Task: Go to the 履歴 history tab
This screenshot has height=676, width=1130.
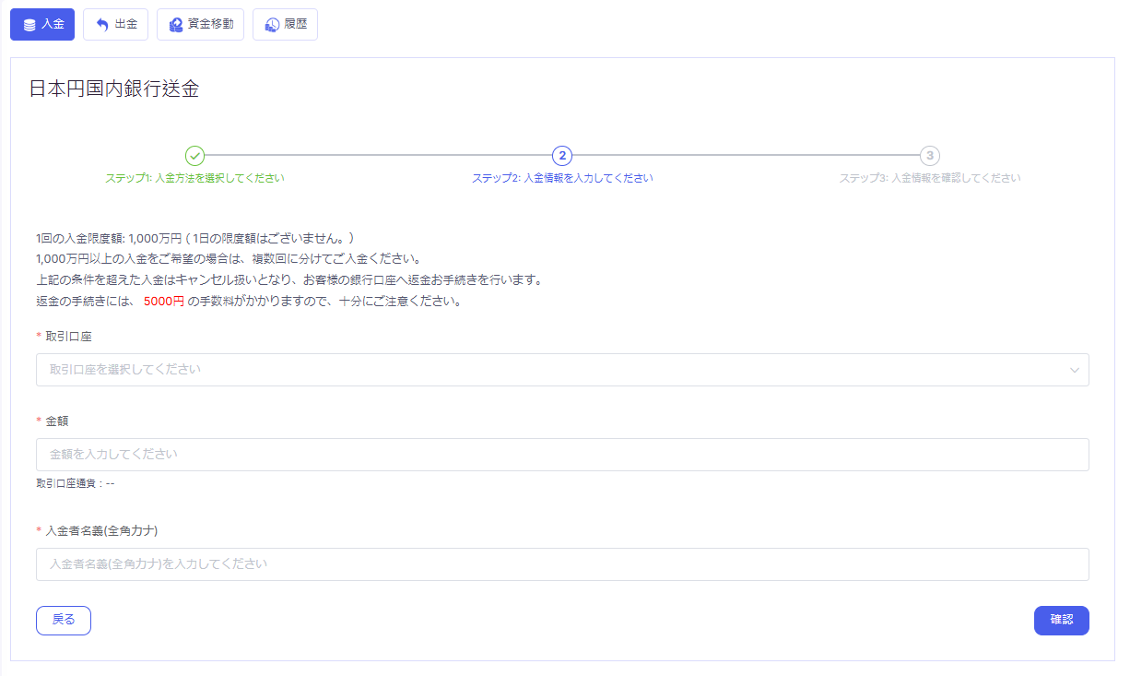Action: [x=285, y=25]
